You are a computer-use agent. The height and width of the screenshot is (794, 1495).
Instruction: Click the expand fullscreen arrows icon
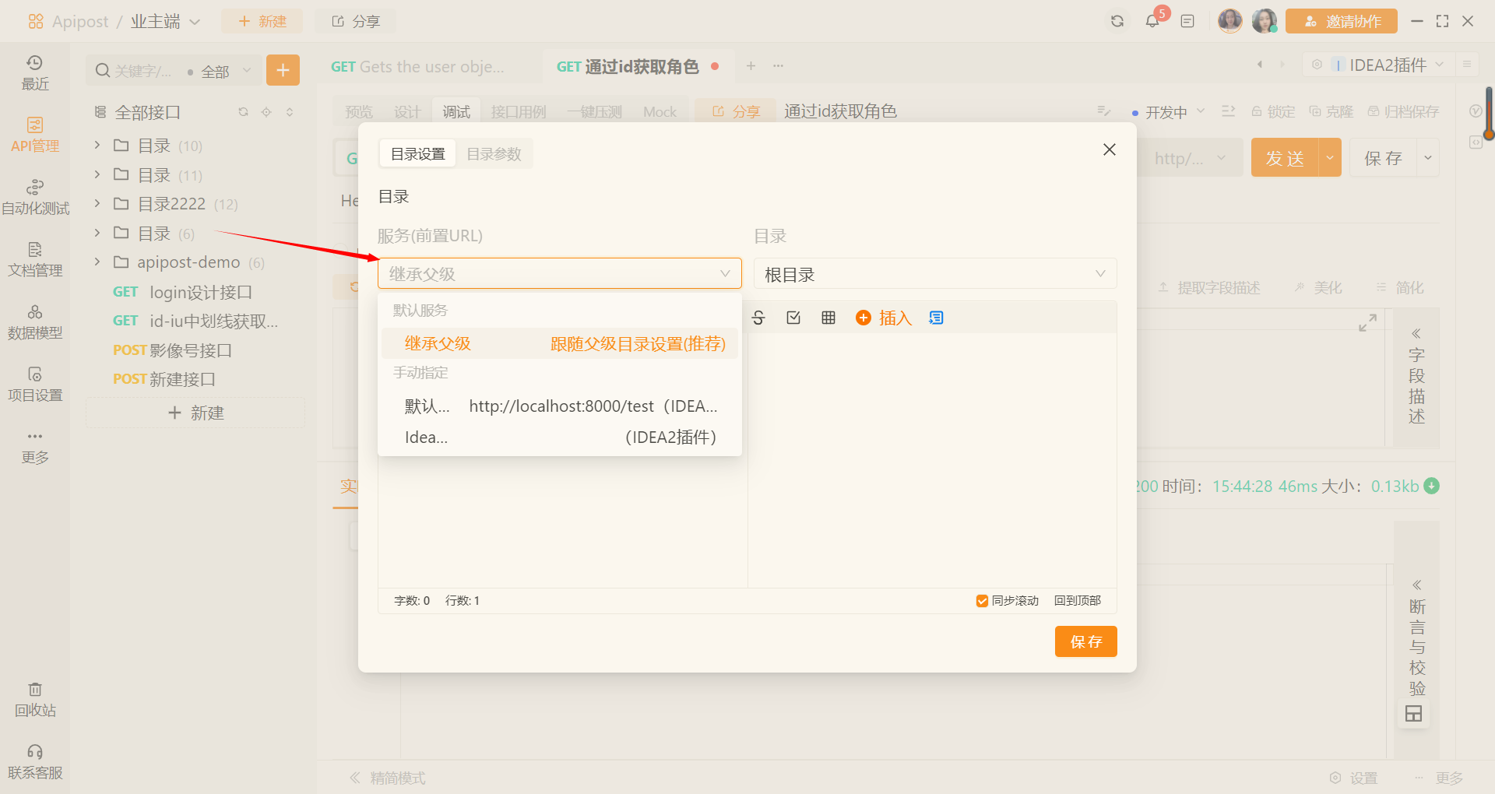tap(1367, 322)
